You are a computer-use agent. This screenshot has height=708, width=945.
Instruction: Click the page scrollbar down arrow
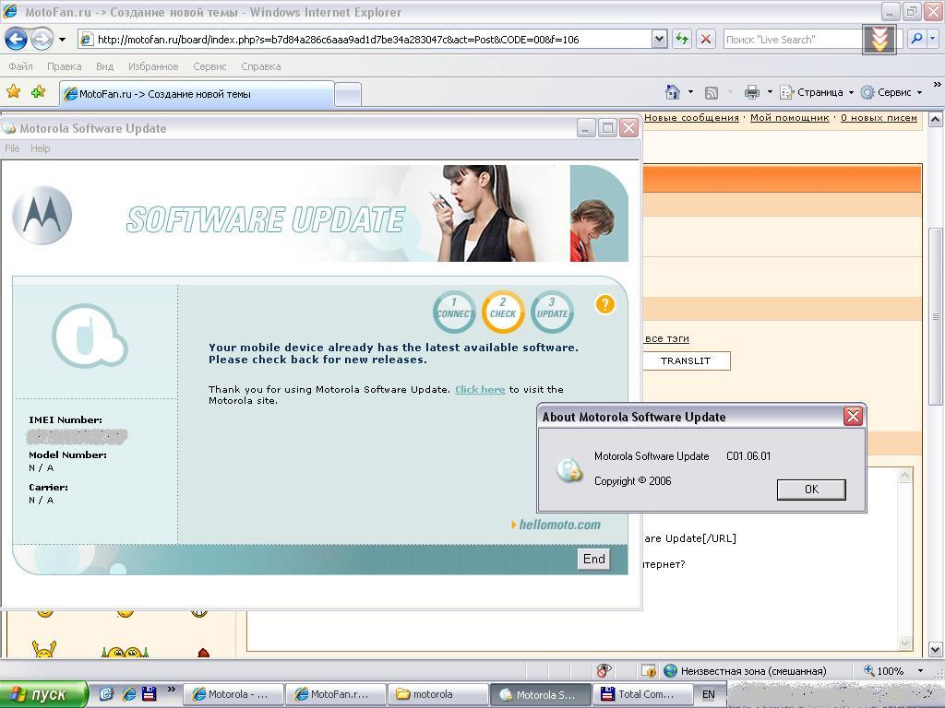click(x=936, y=650)
